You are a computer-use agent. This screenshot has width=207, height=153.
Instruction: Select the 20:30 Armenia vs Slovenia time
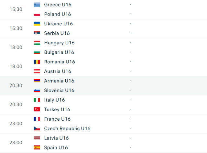[x=16, y=85]
